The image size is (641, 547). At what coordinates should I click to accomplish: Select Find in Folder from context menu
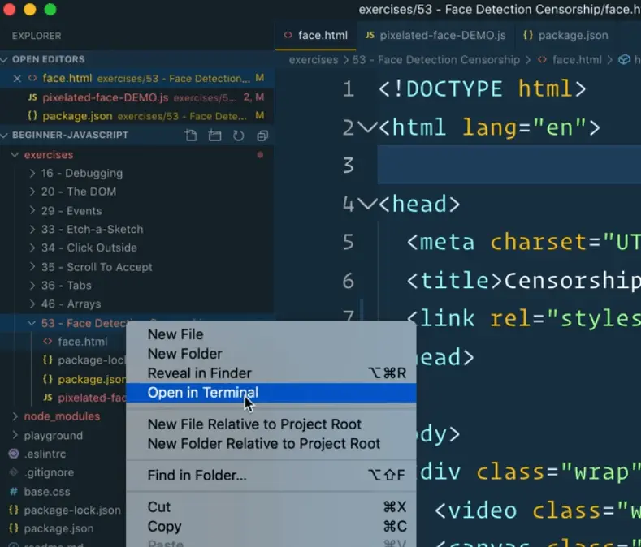click(197, 476)
